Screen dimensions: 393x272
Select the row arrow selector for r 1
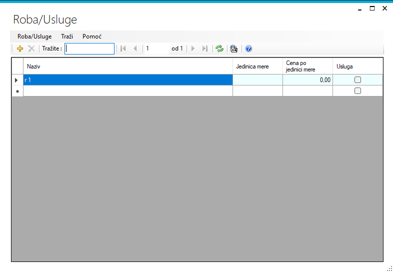point(17,80)
